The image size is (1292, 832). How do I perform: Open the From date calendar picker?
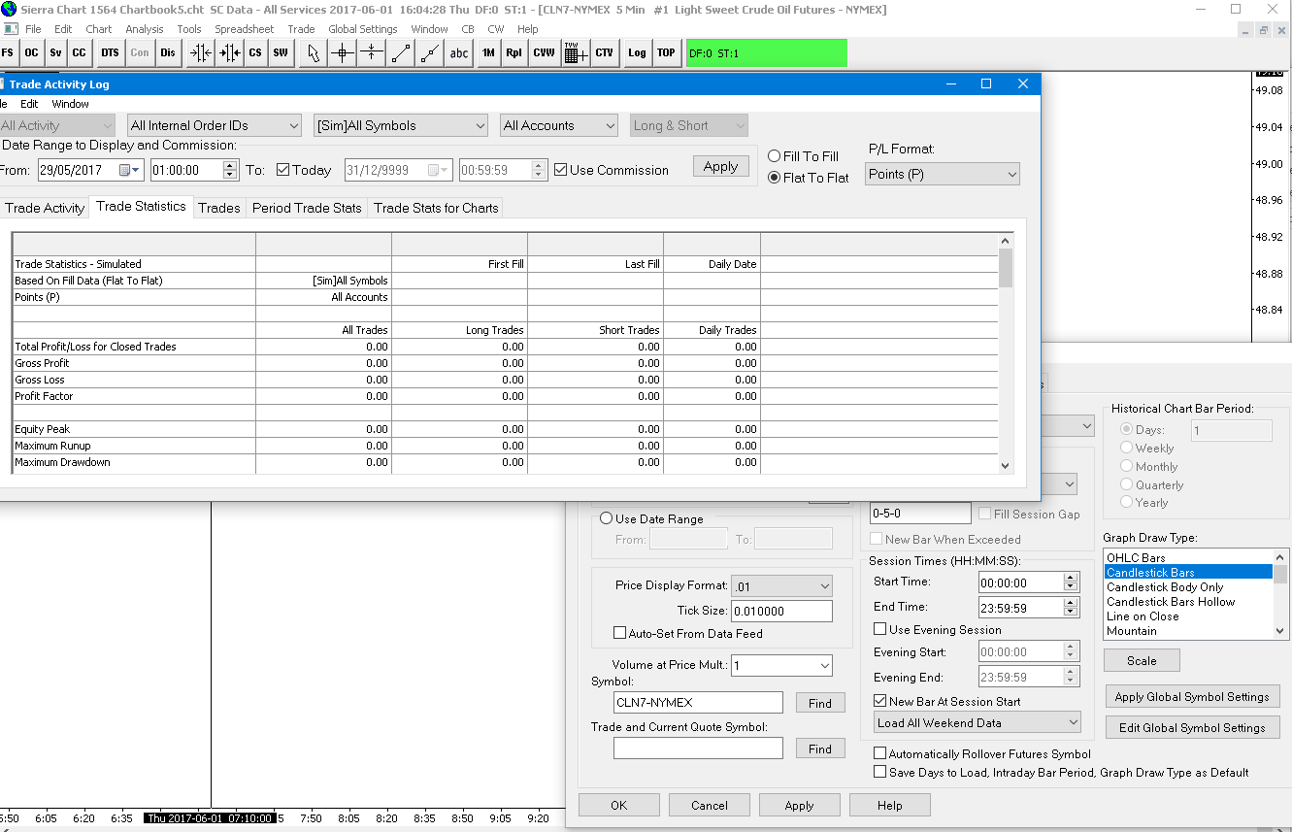click(x=130, y=170)
